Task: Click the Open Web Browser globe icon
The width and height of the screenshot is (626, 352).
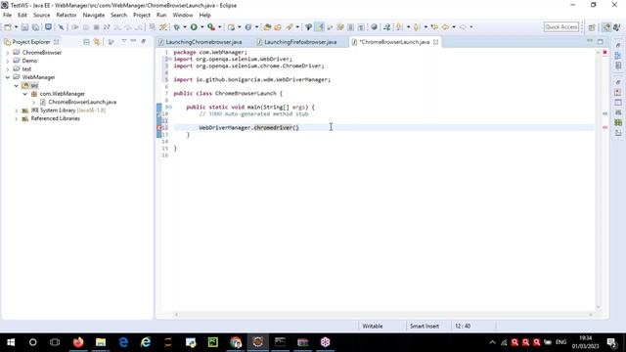Action: 374,27
